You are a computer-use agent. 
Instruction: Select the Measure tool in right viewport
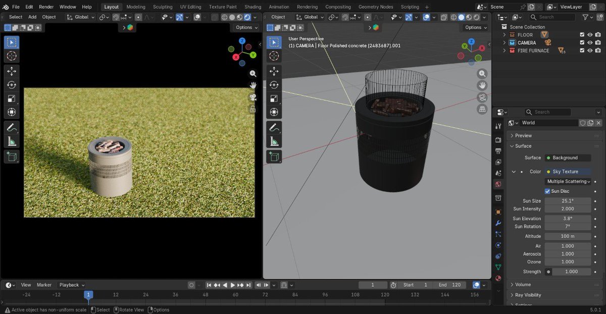[274, 141]
